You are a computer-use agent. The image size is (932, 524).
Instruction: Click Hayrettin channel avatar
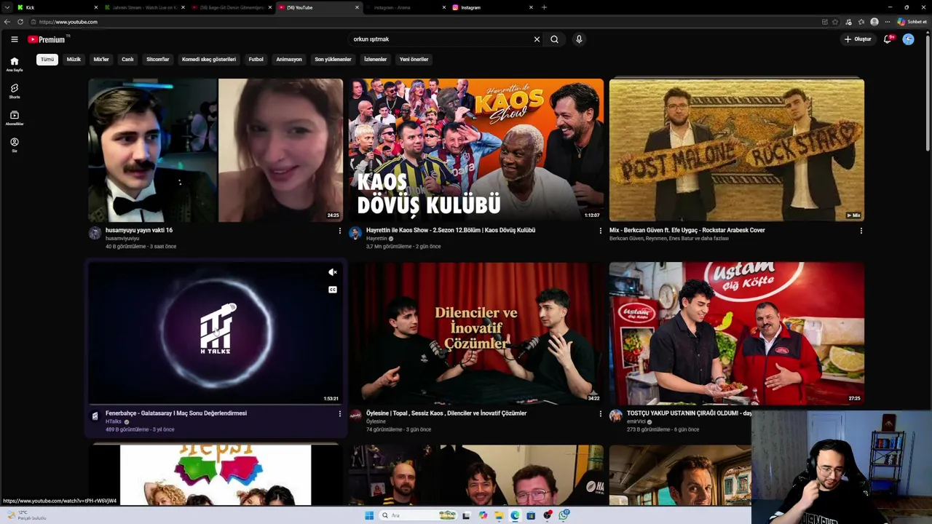coord(355,233)
